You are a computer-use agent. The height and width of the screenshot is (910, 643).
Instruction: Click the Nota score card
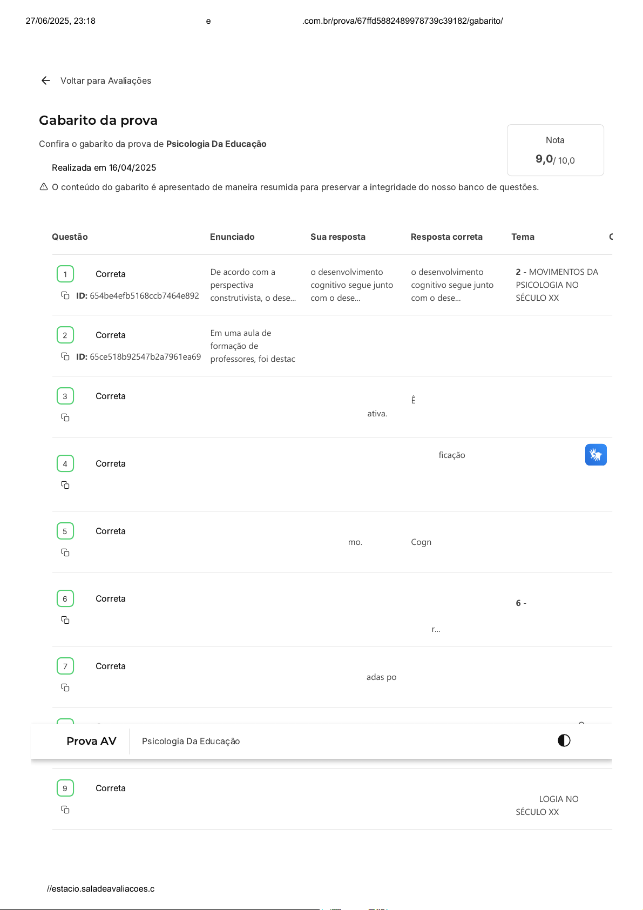click(555, 150)
